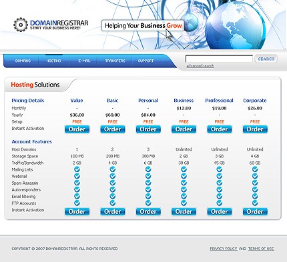Click bottom Order button for Corporate plan
The image size is (287, 262).
click(x=255, y=211)
